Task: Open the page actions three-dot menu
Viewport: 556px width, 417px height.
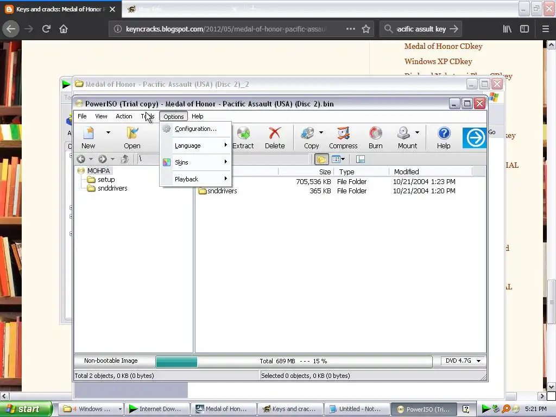Action: [x=350, y=29]
